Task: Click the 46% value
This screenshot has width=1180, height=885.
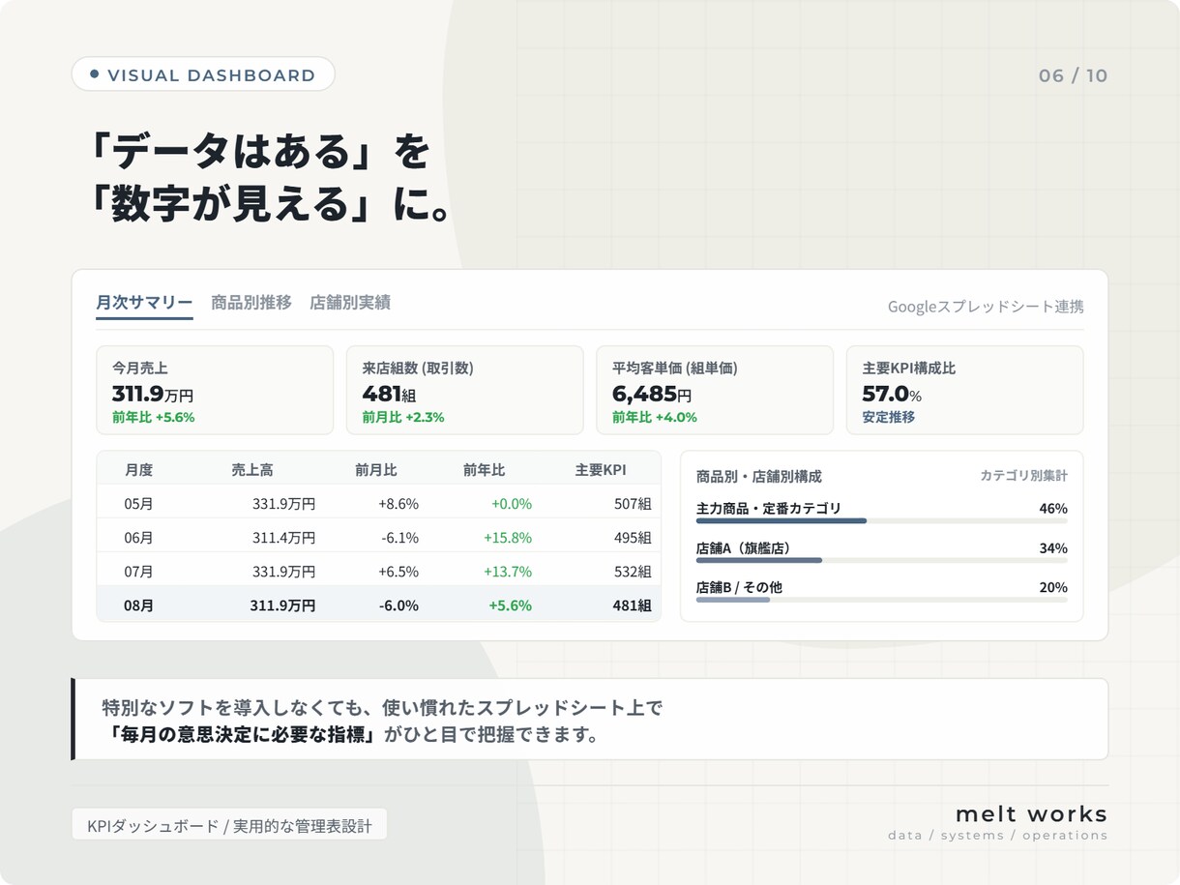Action: (1053, 508)
